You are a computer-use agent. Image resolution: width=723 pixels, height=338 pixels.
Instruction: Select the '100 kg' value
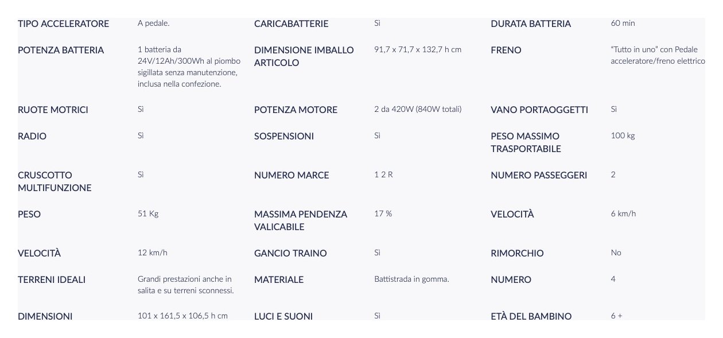(623, 135)
